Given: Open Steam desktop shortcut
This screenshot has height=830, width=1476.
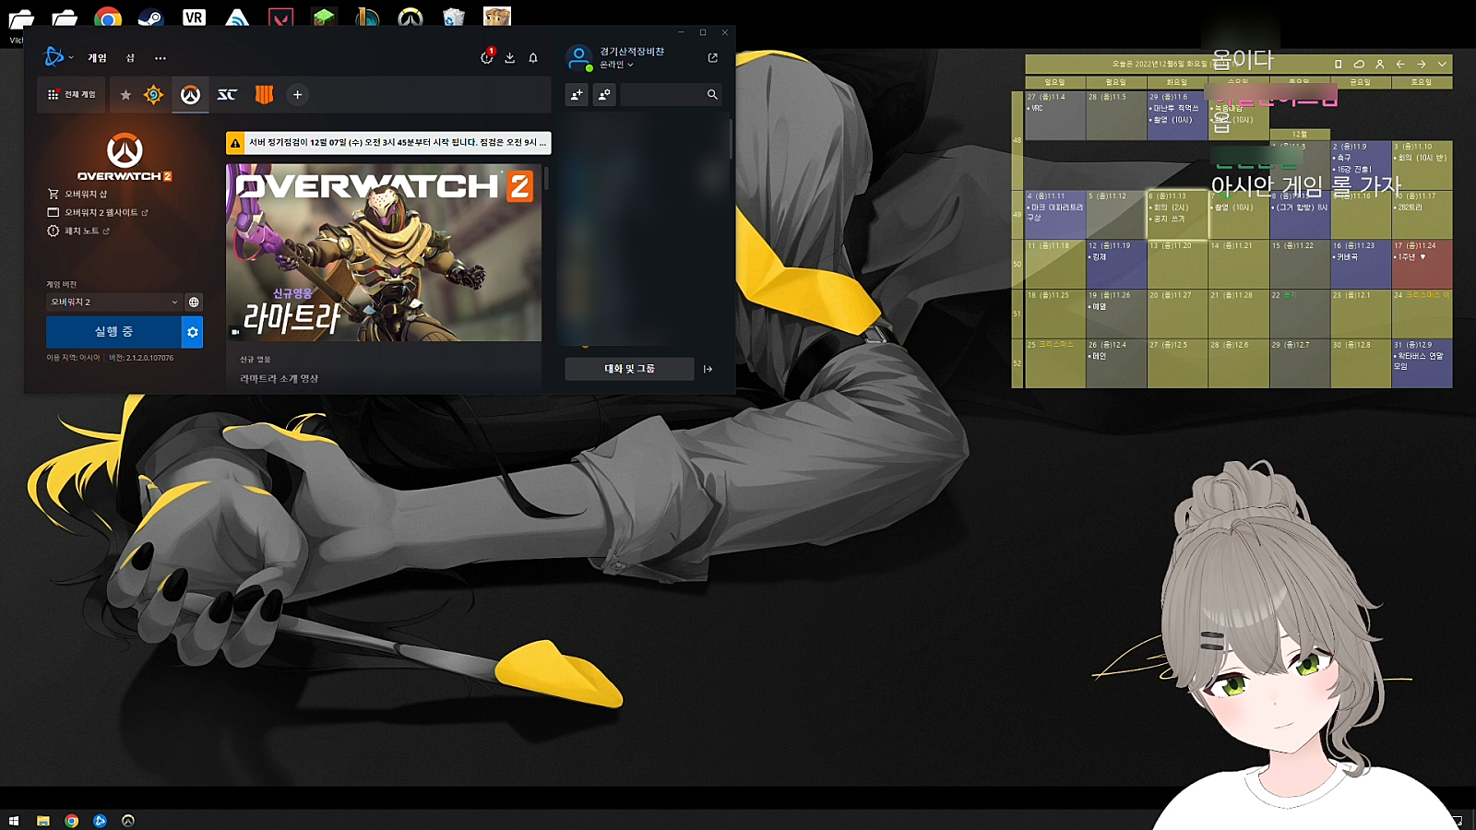Looking at the screenshot, I should [x=151, y=18].
